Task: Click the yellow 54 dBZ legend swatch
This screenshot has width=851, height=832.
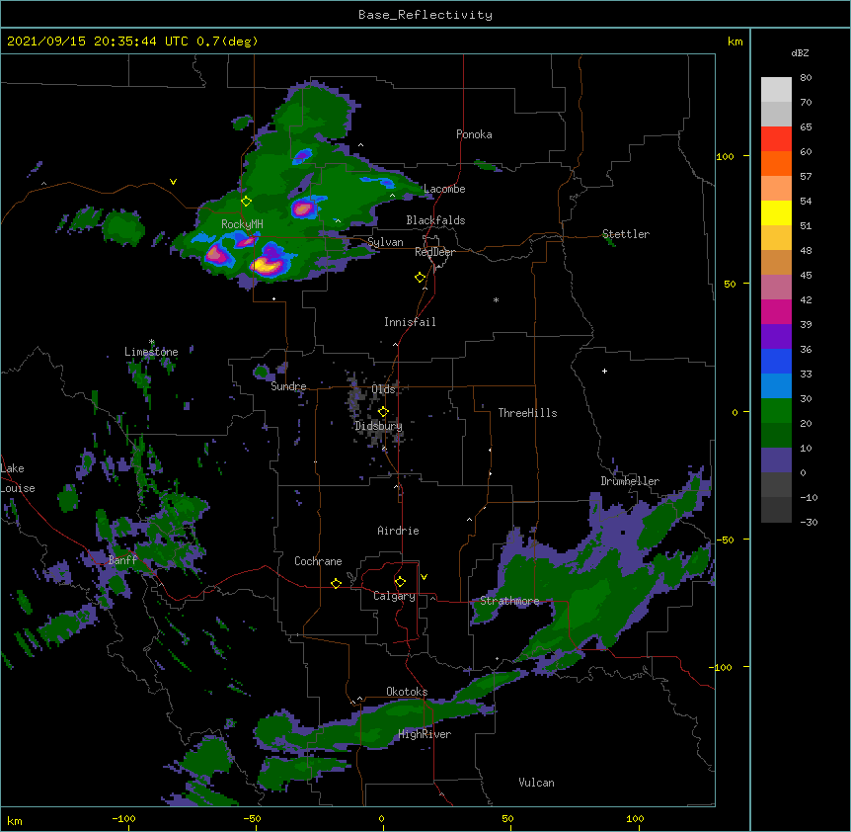Action: 776,212
